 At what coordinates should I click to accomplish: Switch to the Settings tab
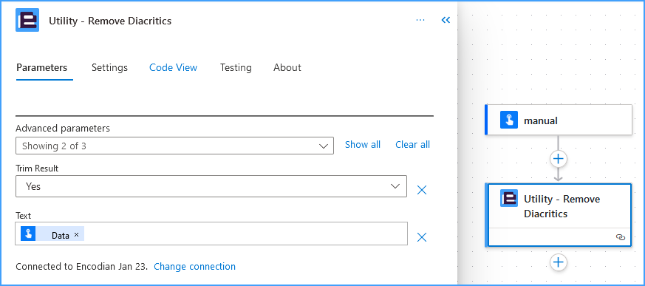point(109,67)
